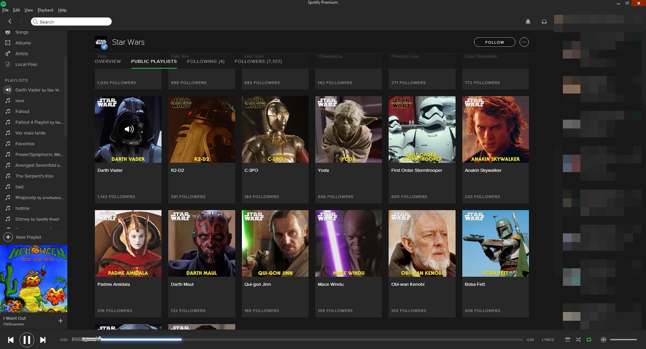Click the Star Wars profile name
The width and height of the screenshot is (646, 349).
(128, 42)
